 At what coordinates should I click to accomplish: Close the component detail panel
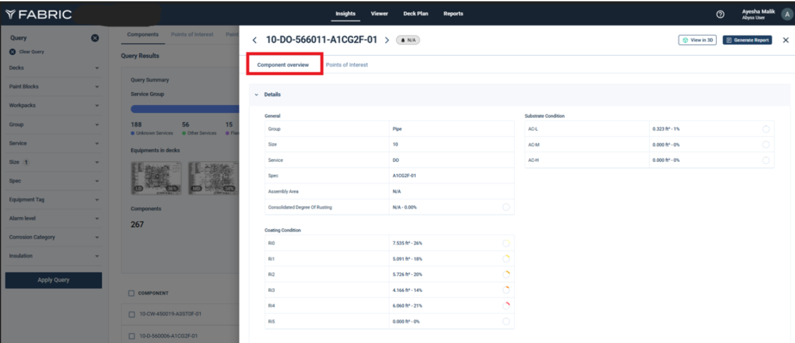pos(785,40)
